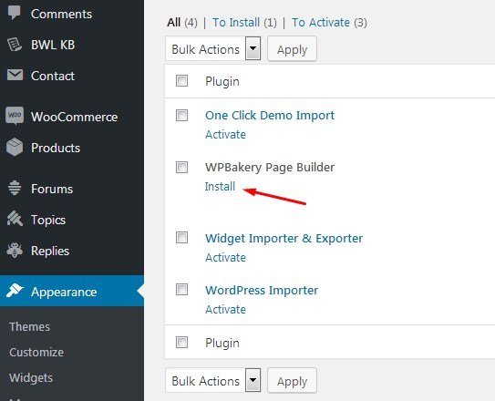
Task: Open Themes submenu under Appearance
Action: pos(30,327)
